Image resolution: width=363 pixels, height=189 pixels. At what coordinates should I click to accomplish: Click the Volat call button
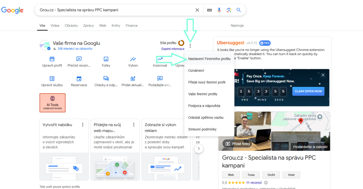(291, 175)
